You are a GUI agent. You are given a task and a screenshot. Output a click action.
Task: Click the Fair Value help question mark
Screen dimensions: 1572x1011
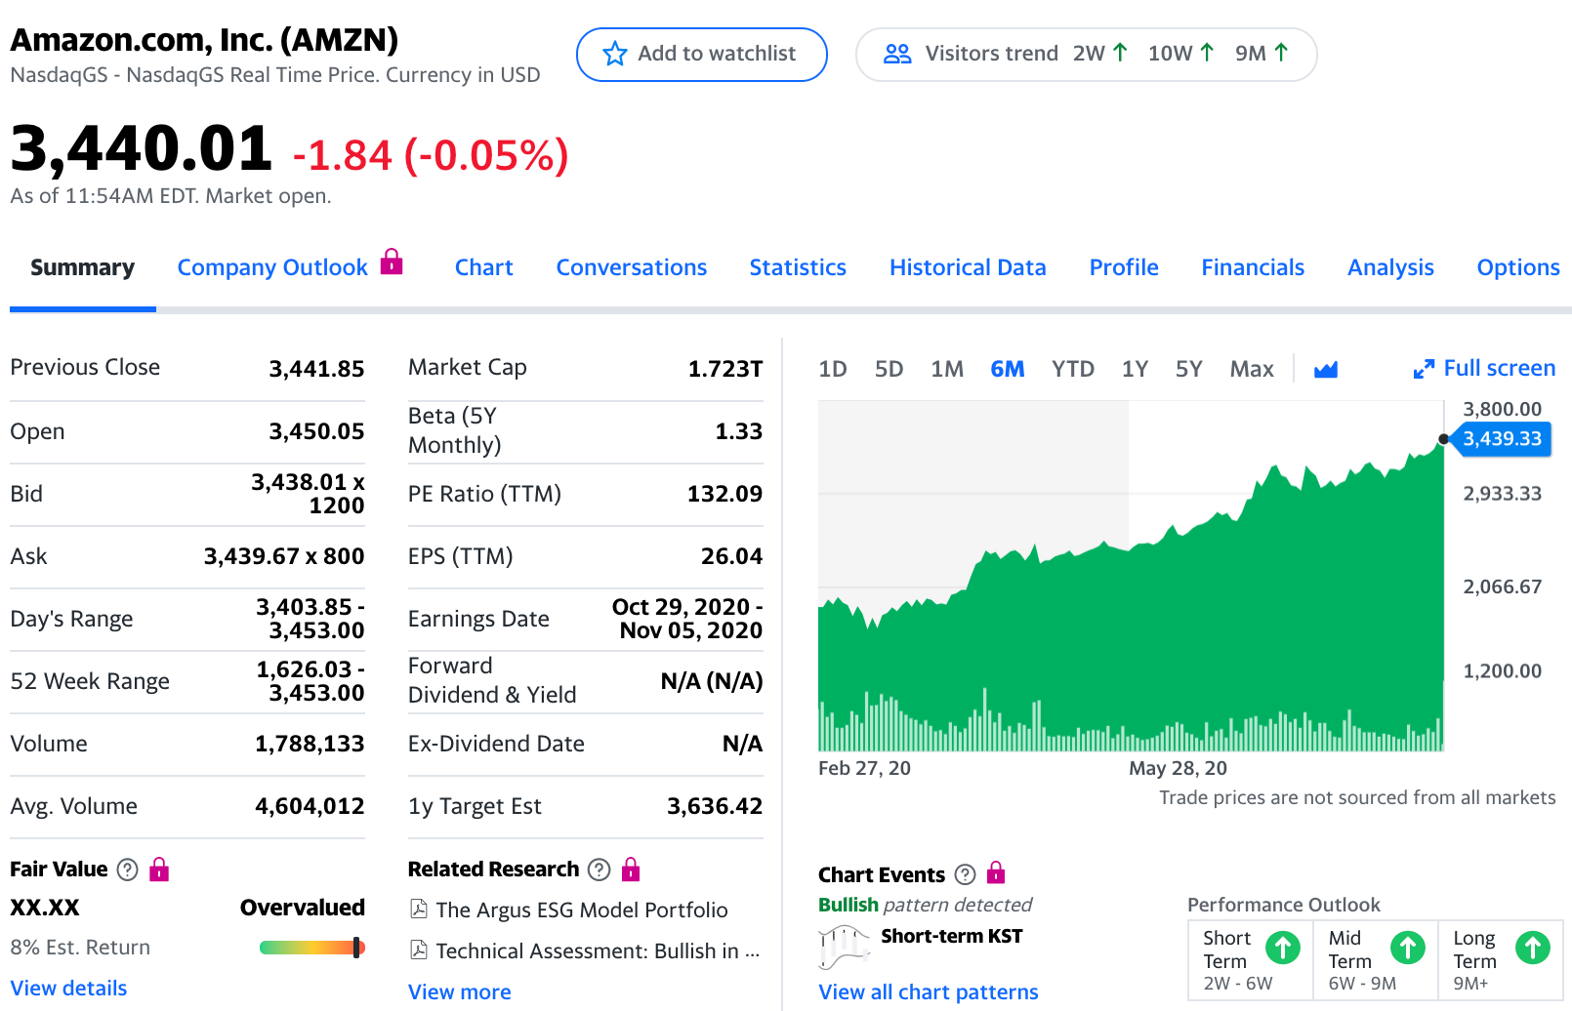pos(127,869)
